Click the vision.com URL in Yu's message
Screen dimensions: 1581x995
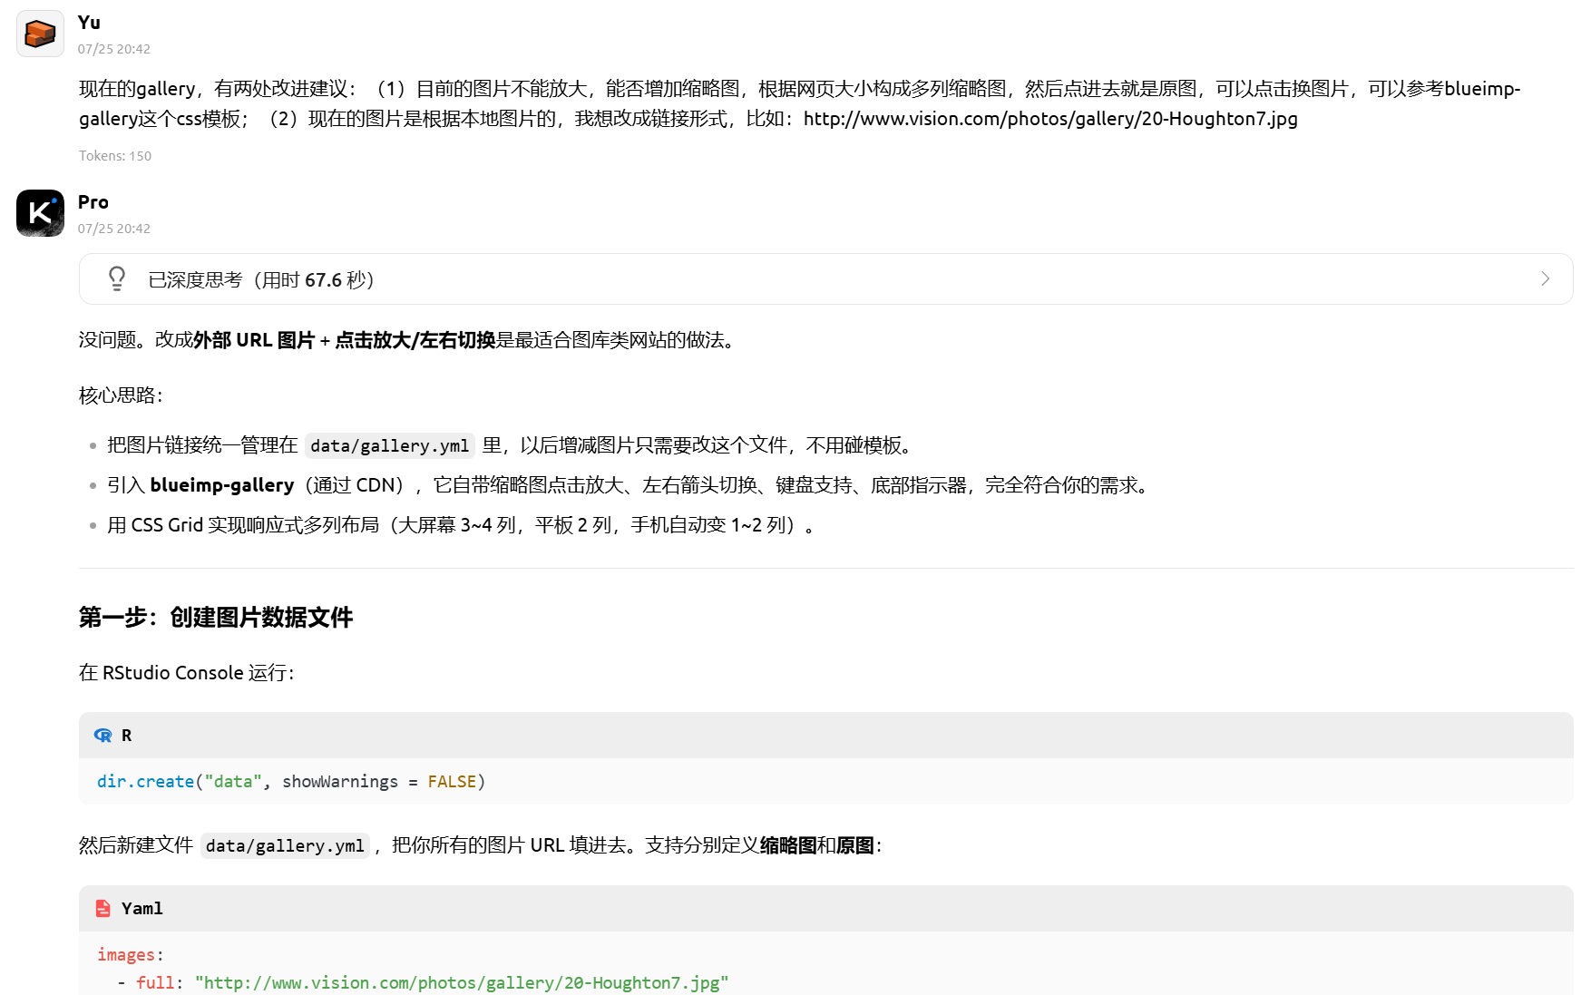click(1050, 119)
